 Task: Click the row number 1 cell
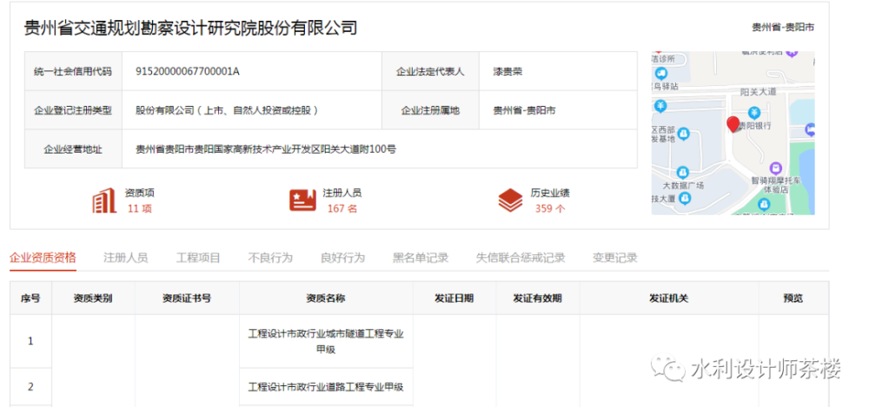click(31, 341)
